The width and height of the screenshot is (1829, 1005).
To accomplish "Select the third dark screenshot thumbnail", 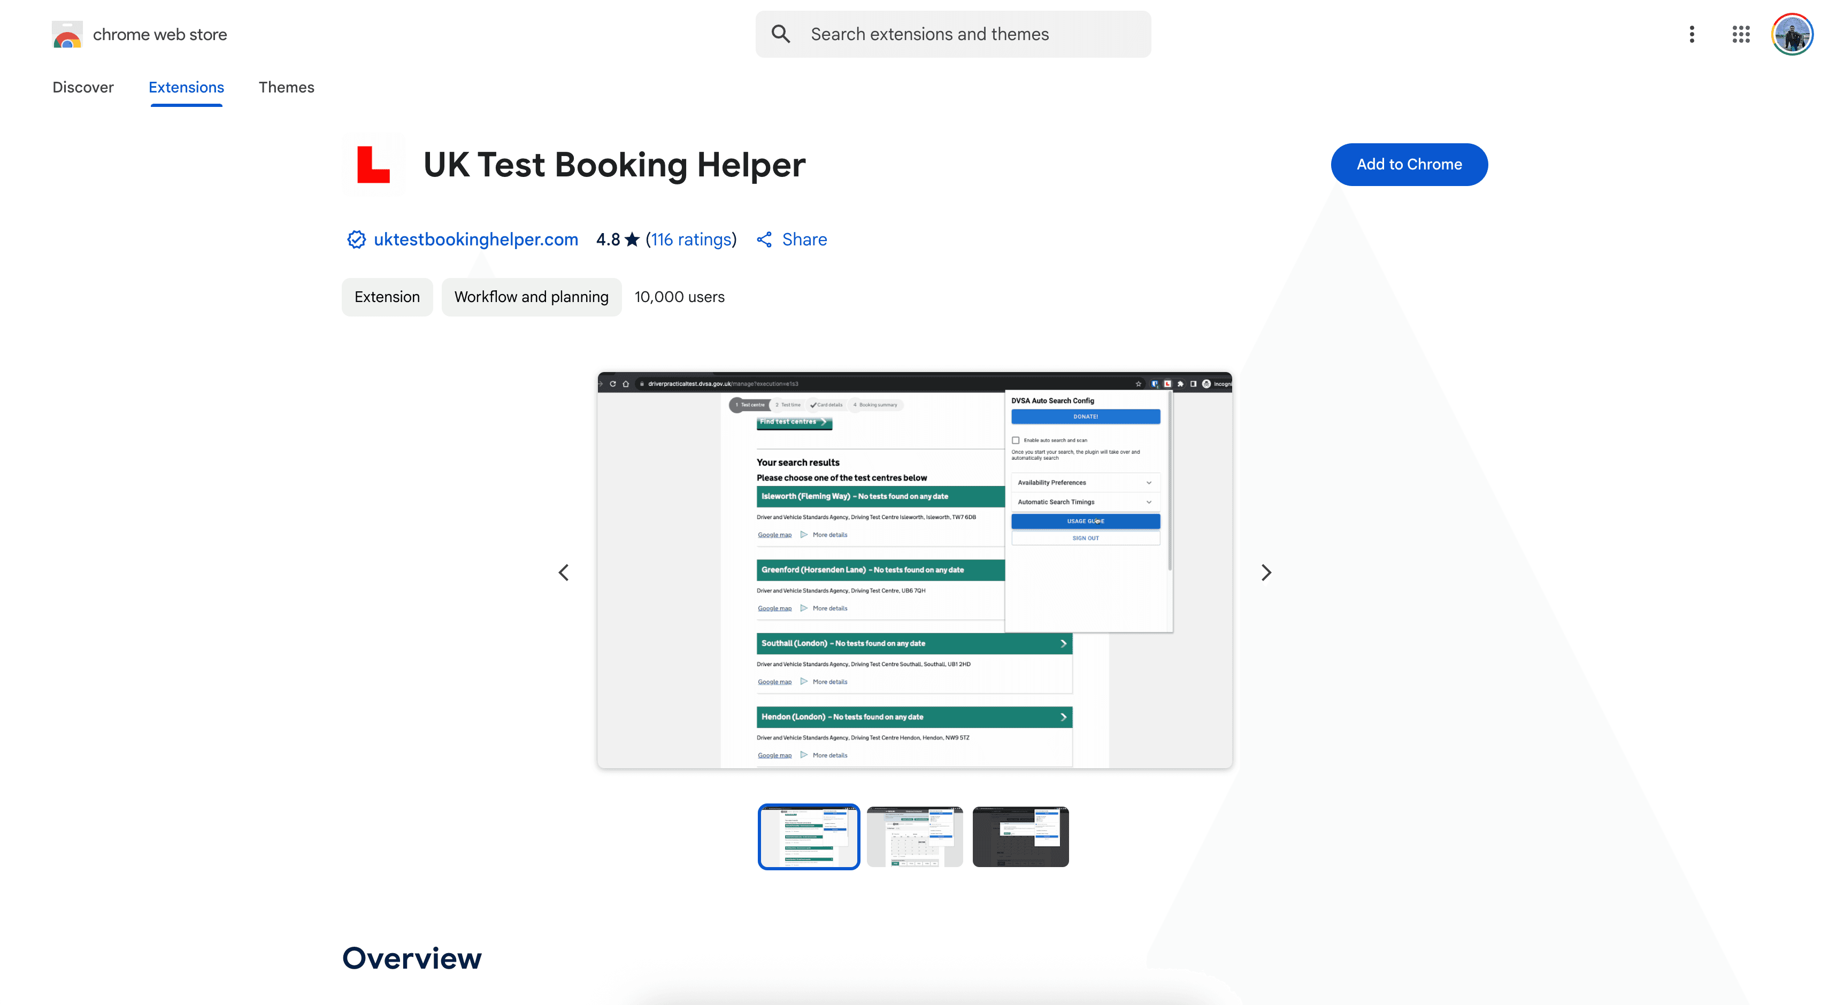I will (1020, 836).
